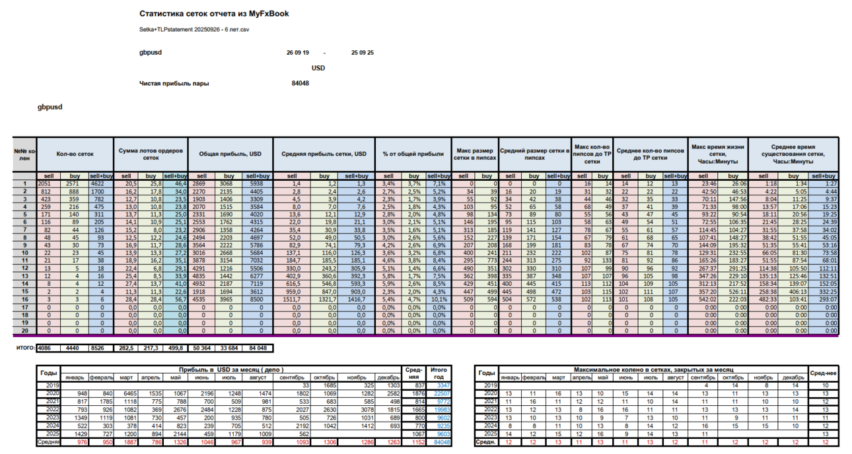Viewport: 852px width, 454px height.
Task: Select the totals cell "499,8"
Action: coord(176,347)
